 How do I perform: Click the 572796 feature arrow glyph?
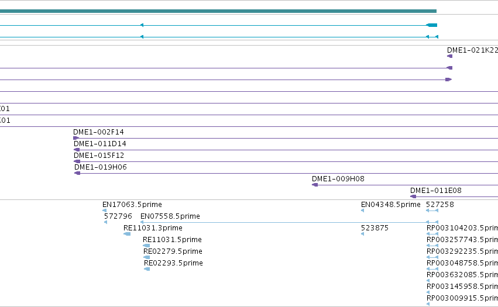point(106,222)
